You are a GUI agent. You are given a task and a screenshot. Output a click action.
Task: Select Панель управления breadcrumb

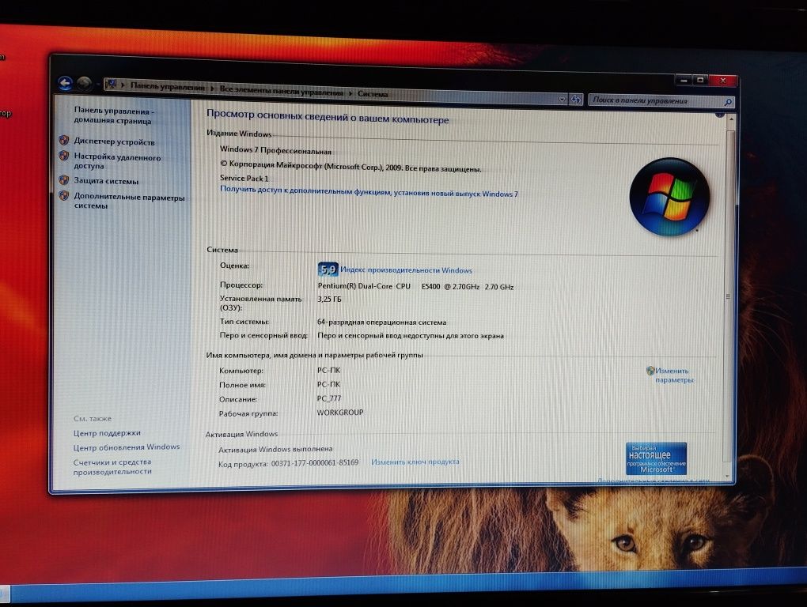point(167,86)
